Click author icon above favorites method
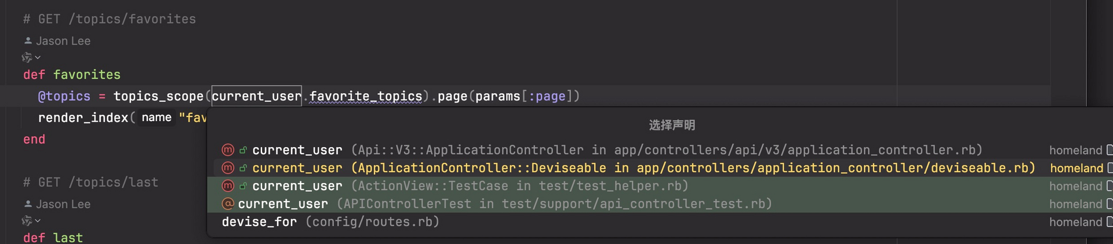The image size is (1113, 244). (x=28, y=41)
